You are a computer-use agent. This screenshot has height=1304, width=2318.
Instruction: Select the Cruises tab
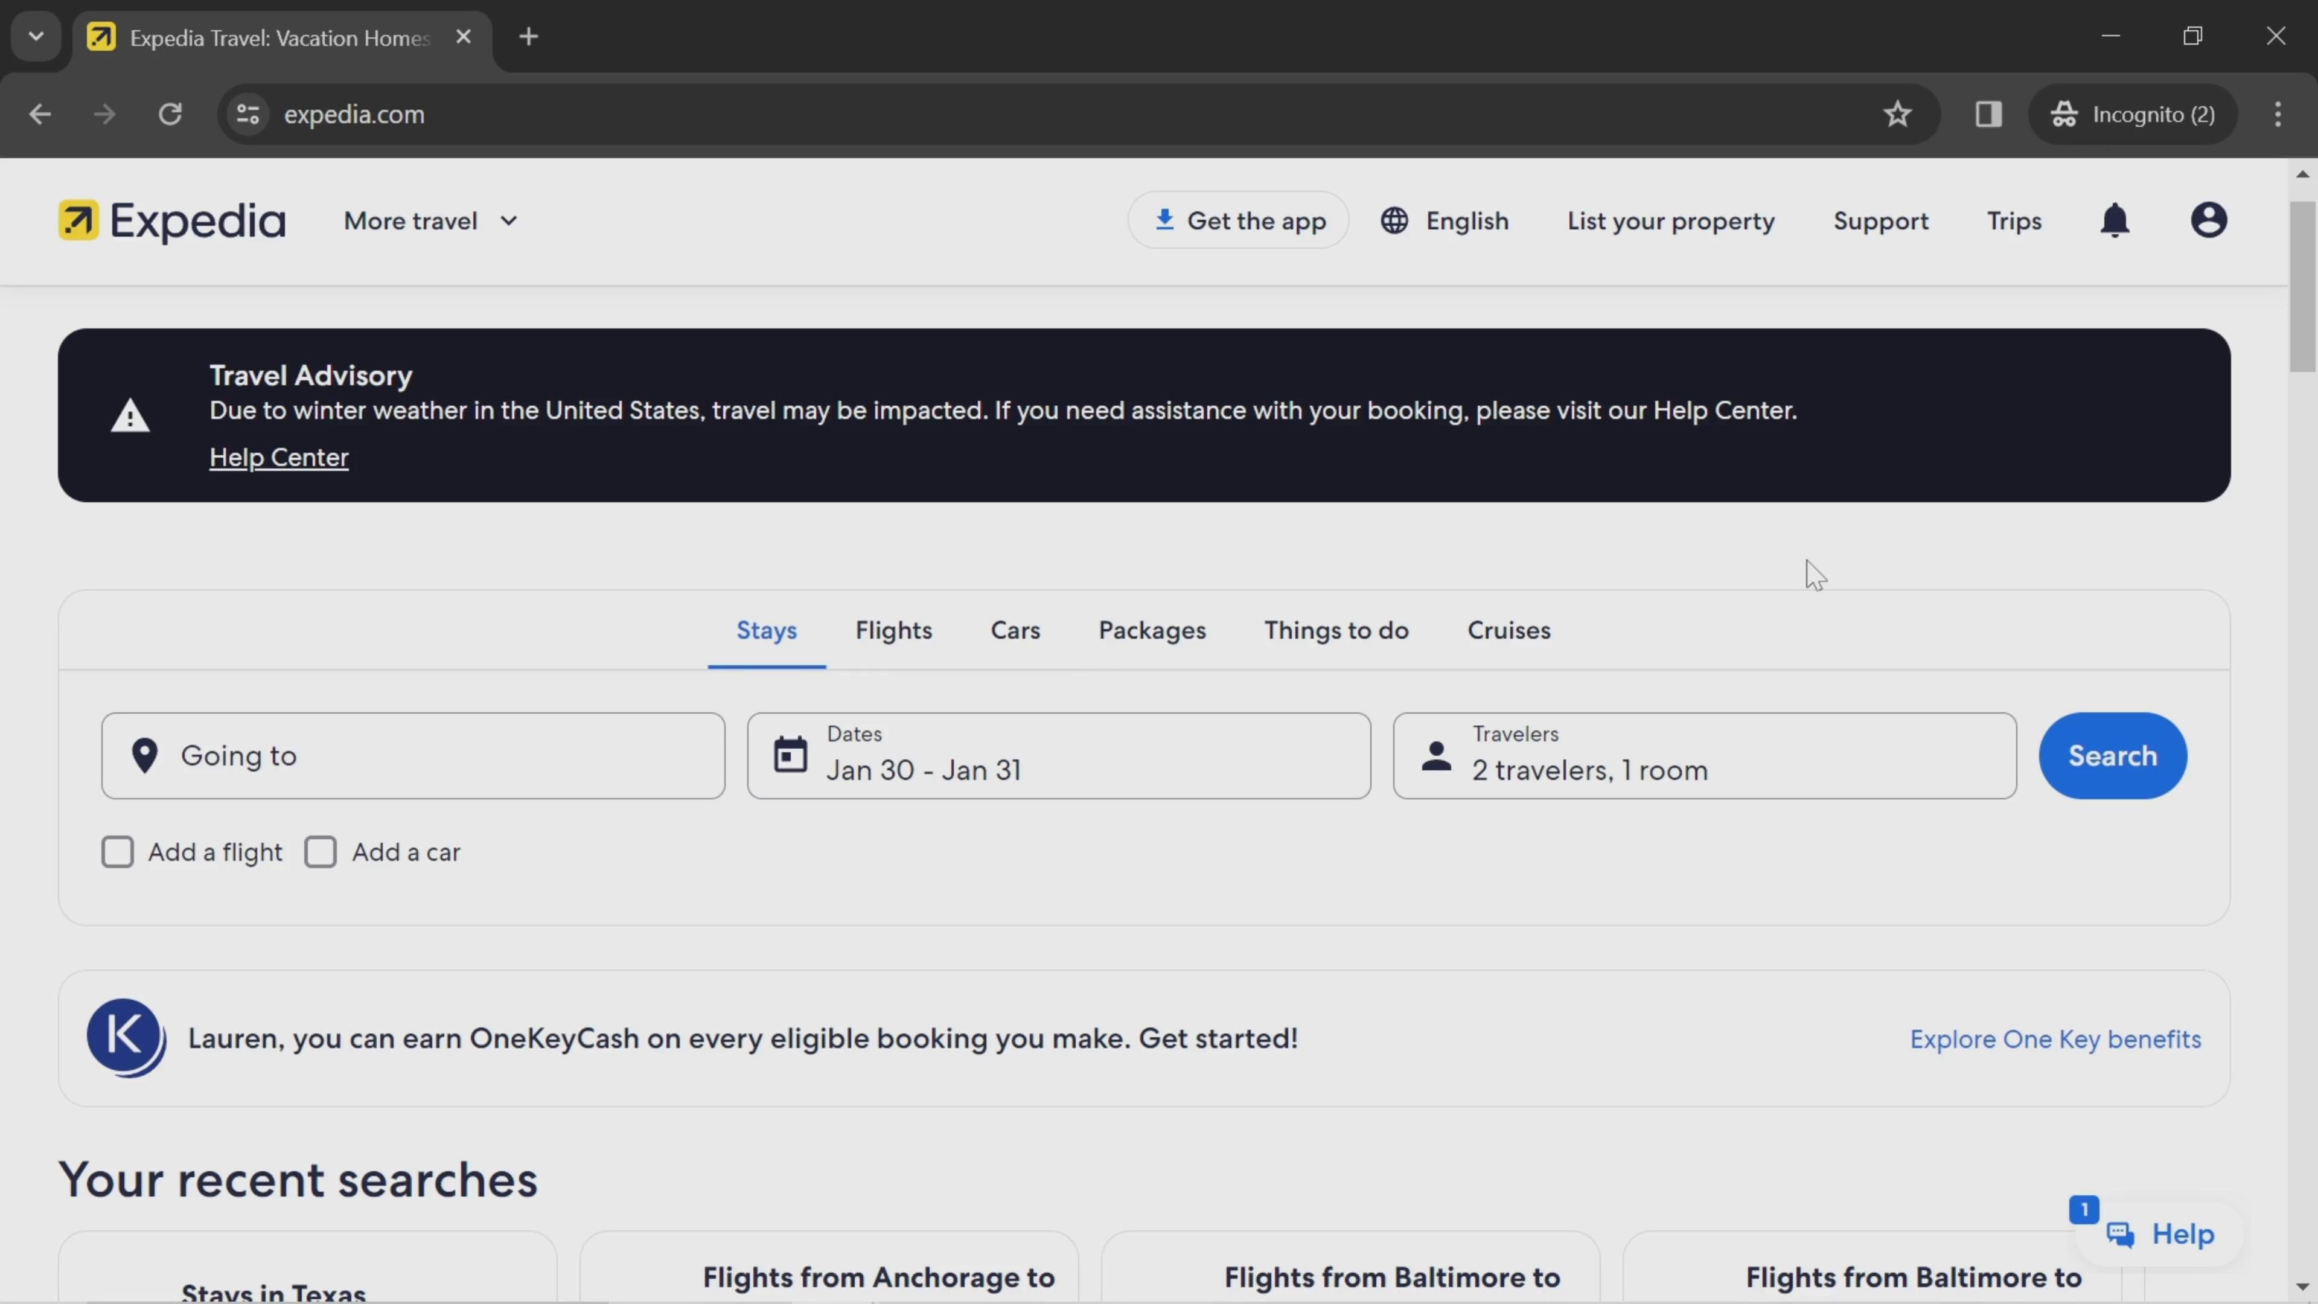click(1508, 629)
